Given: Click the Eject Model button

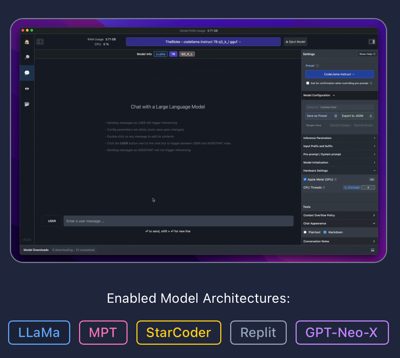Looking at the screenshot, I should pos(296,42).
